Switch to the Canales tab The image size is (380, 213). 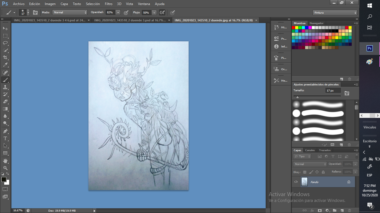[x=310, y=150]
